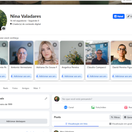Viewport: 132px width, 132px height.
Task: Click '16 mil seguidores' text
Action: tap(18, 21)
